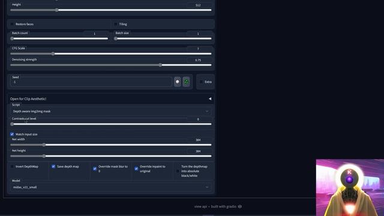
Task: Uncheck the Match input size checkbox
Action: [x=12, y=134]
